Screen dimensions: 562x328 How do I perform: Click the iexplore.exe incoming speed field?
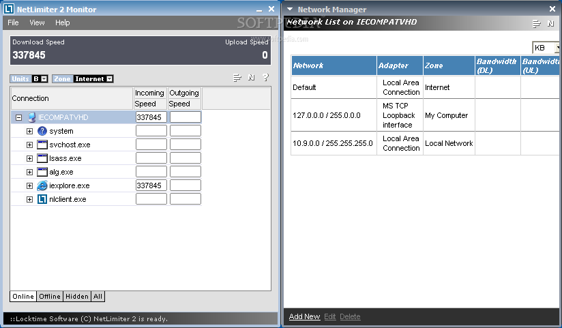coord(151,185)
